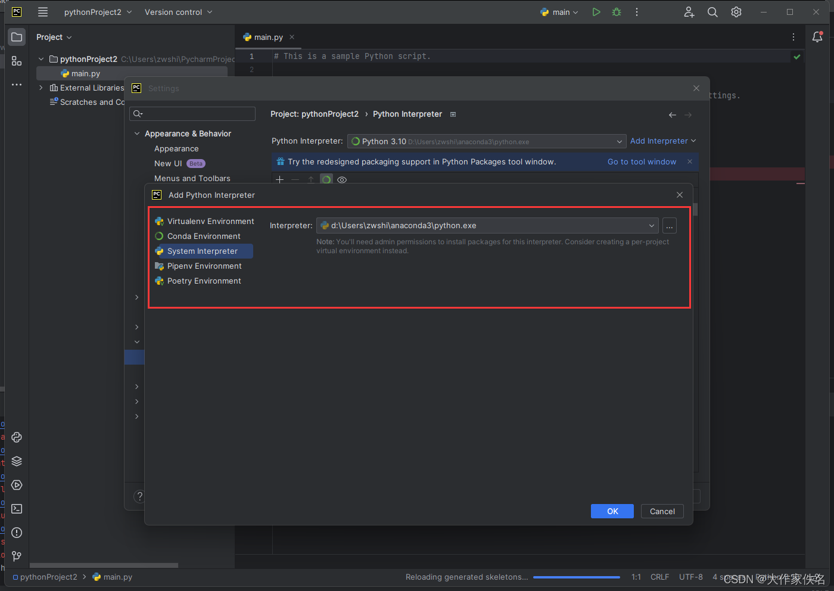Open Notifications bell icon

[x=817, y=37]
